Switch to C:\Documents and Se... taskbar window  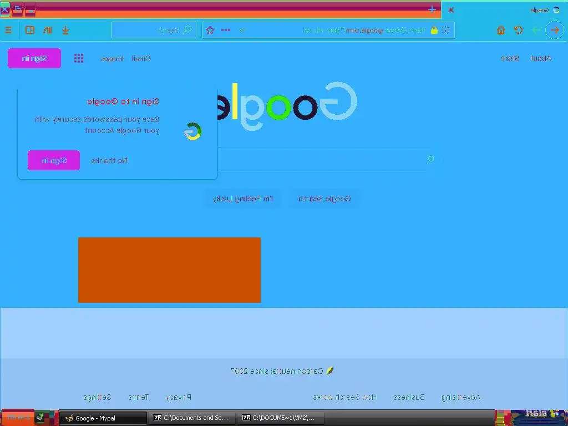point(192,418)
